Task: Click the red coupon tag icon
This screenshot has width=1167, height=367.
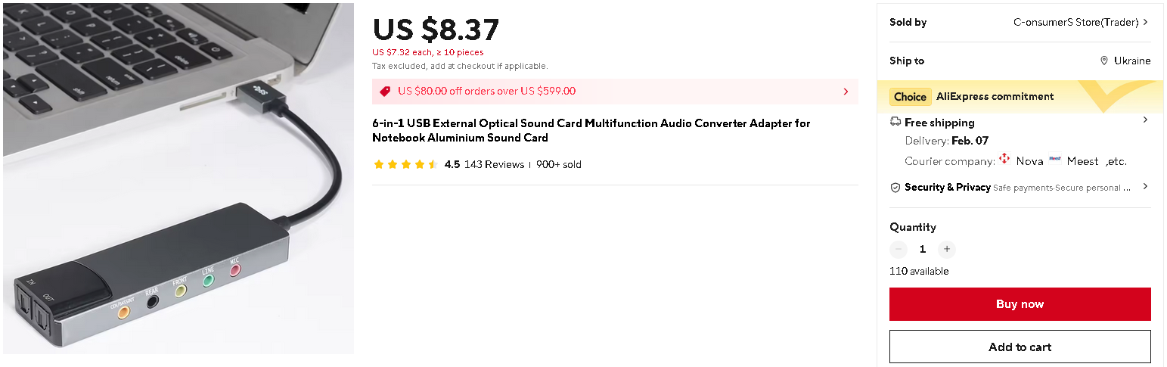Action: coord(385,92)
